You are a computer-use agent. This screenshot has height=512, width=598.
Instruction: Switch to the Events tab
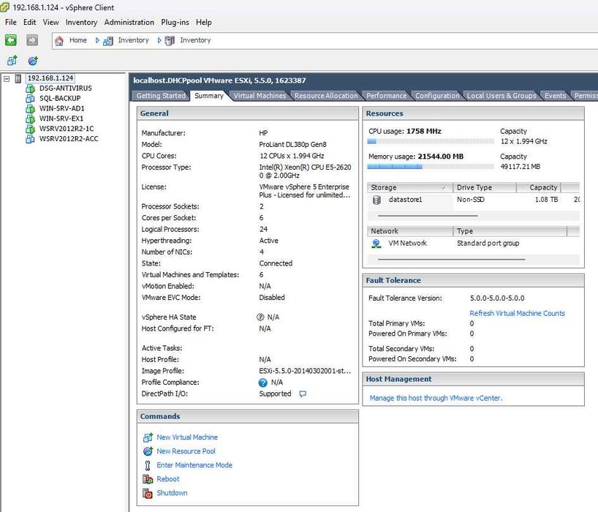click(x=555, y=96)
